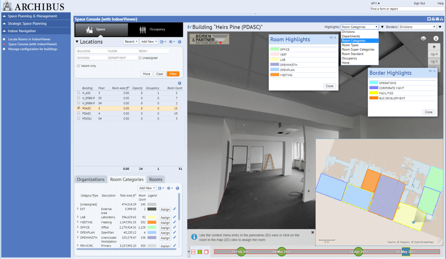Select the 07 May 2017 timeline marker
Viewport: 446px width, 259px height.
407,251
